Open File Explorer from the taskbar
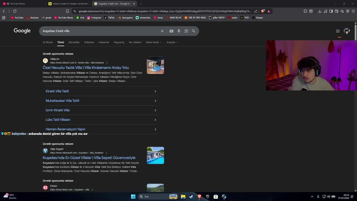The image size is (357, 201). (183, 197)
